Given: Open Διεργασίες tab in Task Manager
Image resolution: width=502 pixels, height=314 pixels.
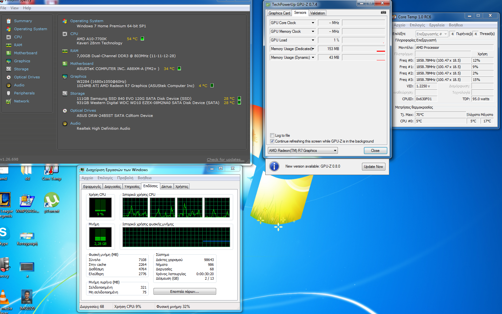Looking at the screenshot, I should point(112,187).
